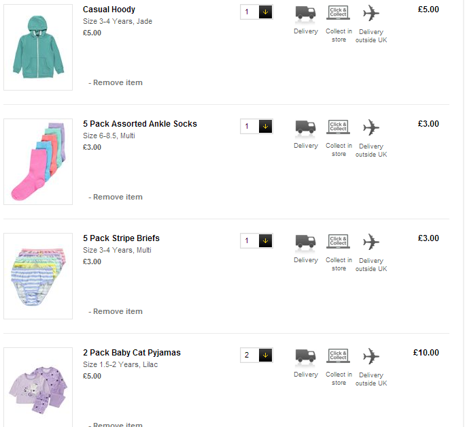View the colourful ankle socks product image
The width and height of the screenshot is (465, 427).
(38, 162)
